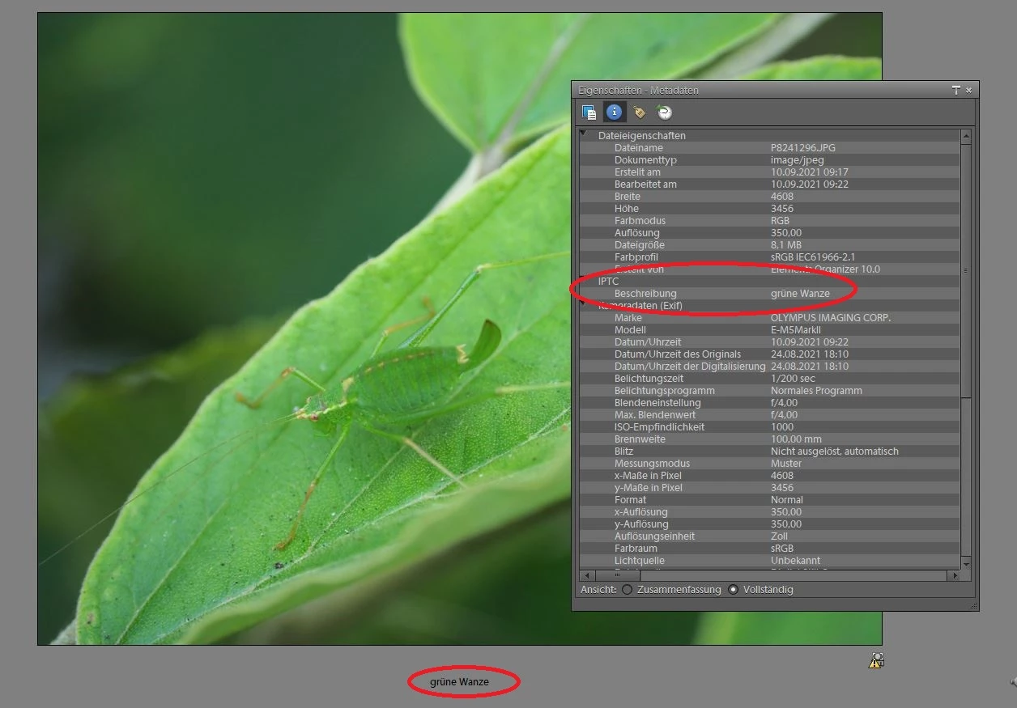This screenshot has height=708, width=1017.
Task: Click the "grüne Wanze" caption below the photo
Action: point(459,682)
